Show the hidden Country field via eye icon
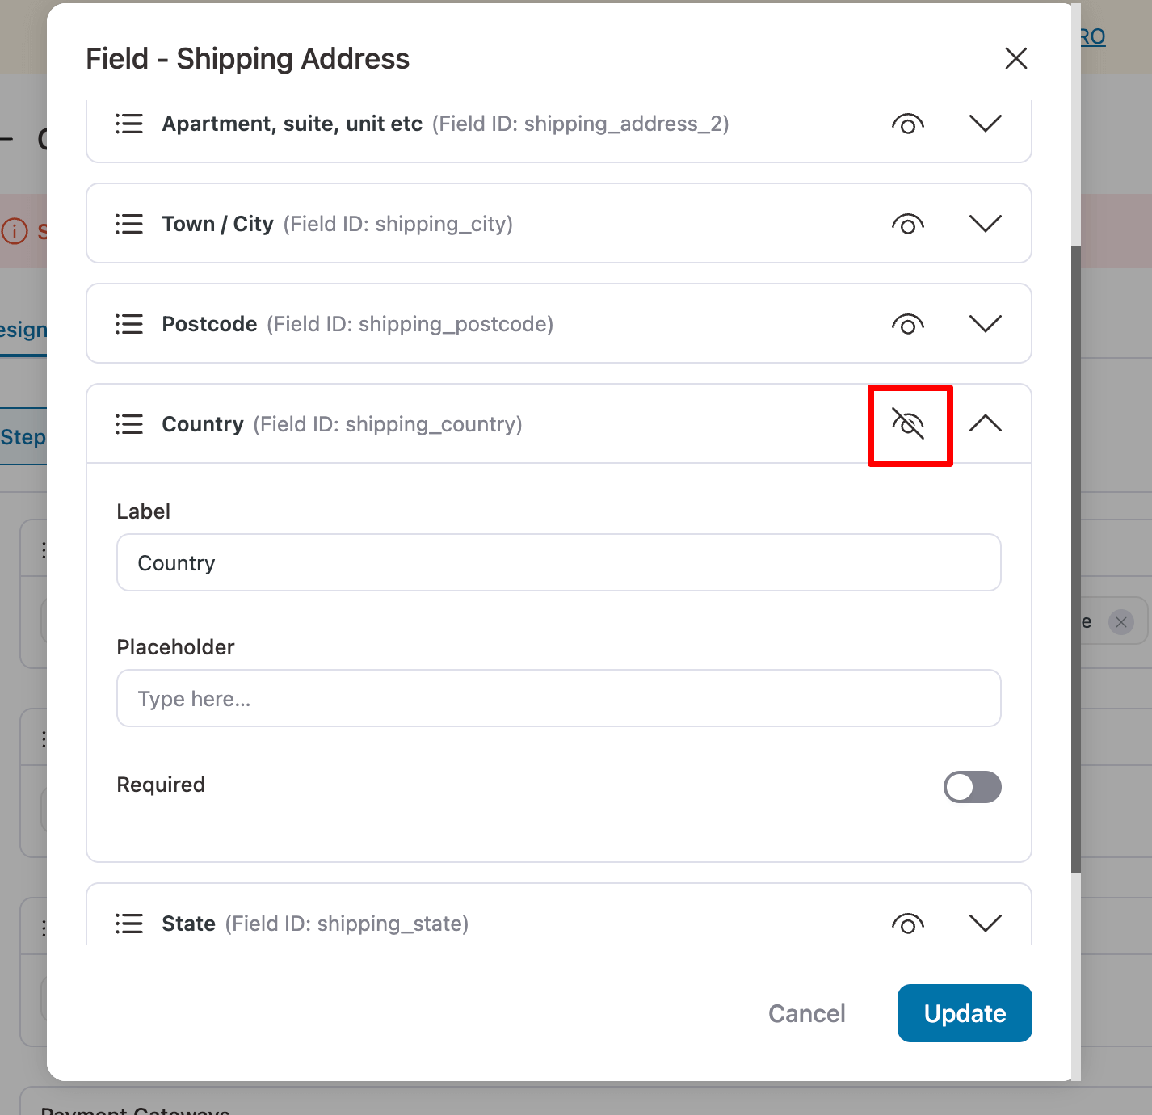Image resolution: width=1152 pixels, height=1115 pixels. point(908,424)
